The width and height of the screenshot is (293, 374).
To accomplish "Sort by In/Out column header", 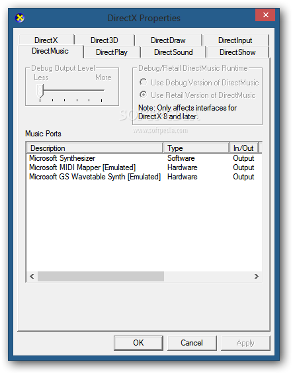I will click(x=243, y=148).
